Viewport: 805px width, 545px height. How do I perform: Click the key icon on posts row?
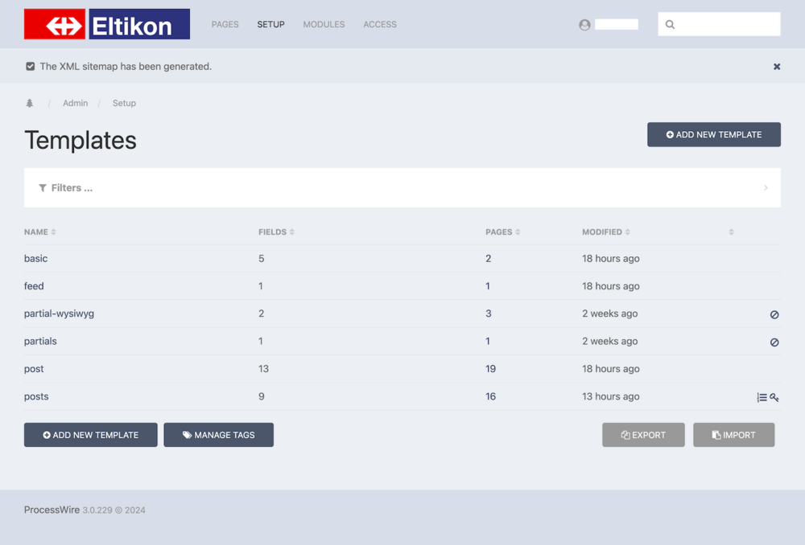774,397
